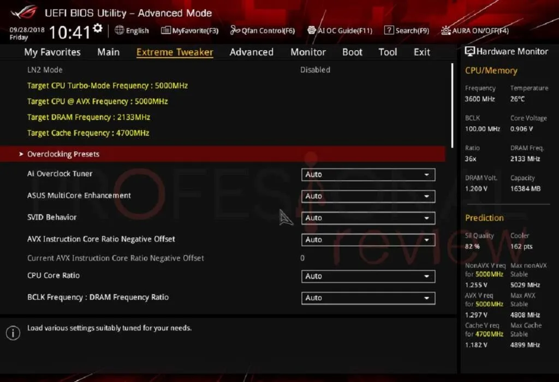
Task: Click 4899 MHz Max Cache value
Action: [525, 344]
